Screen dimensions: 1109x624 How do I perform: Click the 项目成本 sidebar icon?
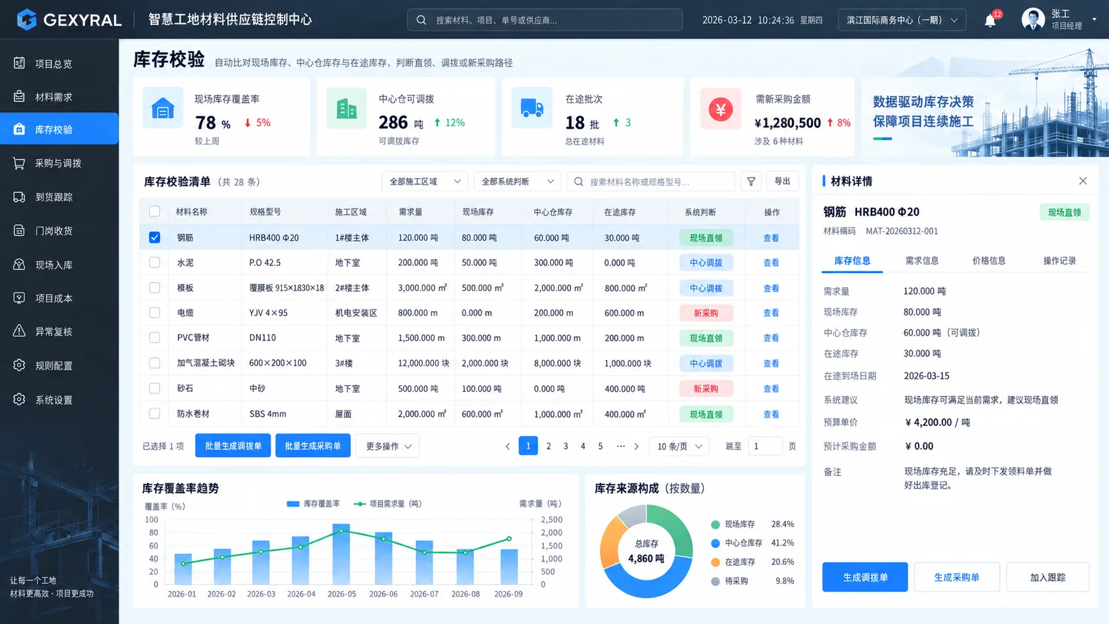point(19,298)
